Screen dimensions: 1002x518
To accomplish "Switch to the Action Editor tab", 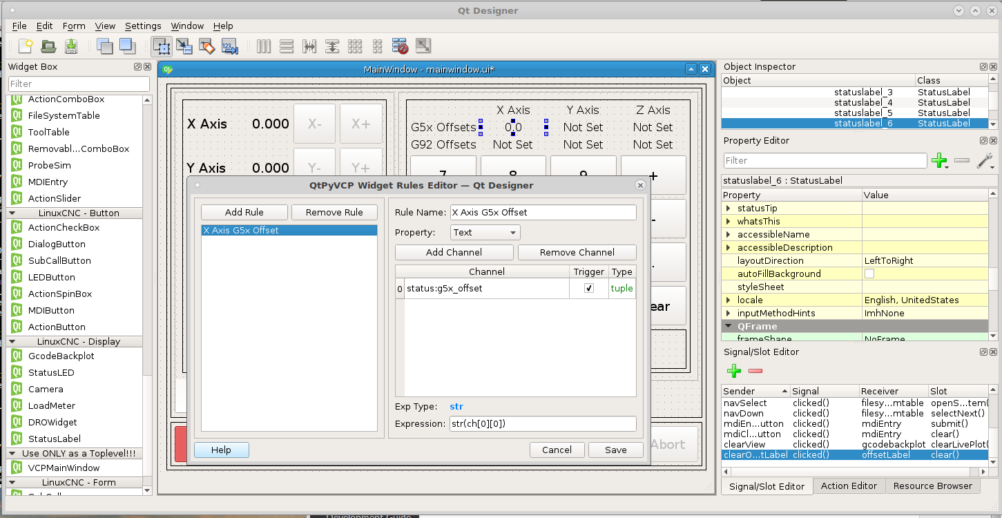I will click(x=849, y=486).
